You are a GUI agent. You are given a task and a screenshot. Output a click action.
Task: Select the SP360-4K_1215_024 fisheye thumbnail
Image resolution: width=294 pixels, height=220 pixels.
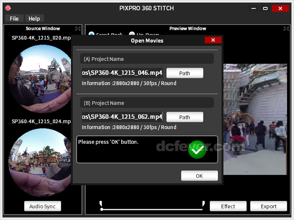coord(40,162)
